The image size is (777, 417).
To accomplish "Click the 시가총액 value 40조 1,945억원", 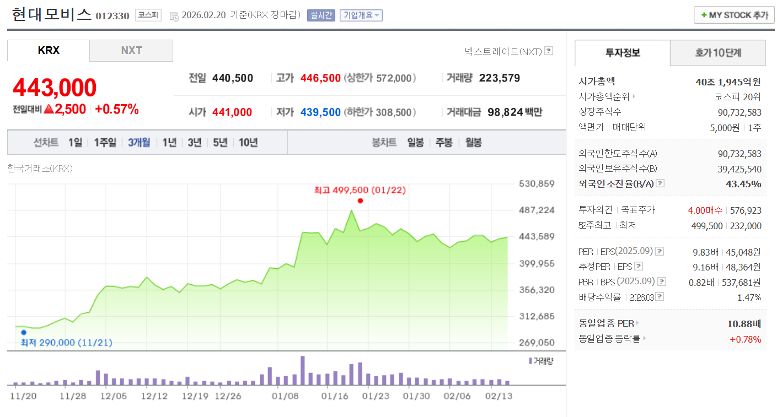I will [728, 82].
